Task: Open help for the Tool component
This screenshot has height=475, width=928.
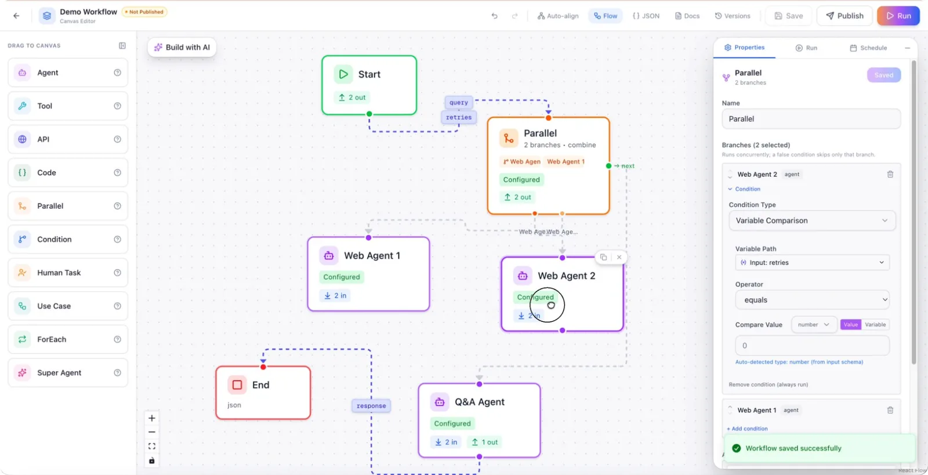Action: point(118,106)
